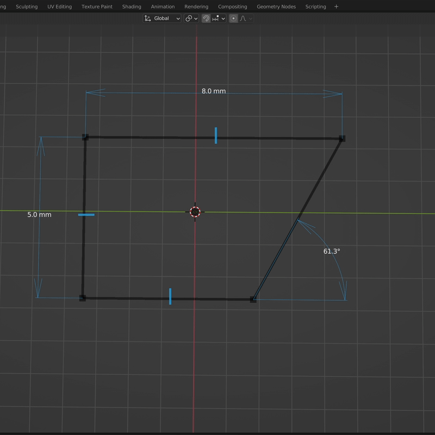Open the proportional editing falloff dropdown
This screenshot has width=435, height=435.
coord(246,18)
